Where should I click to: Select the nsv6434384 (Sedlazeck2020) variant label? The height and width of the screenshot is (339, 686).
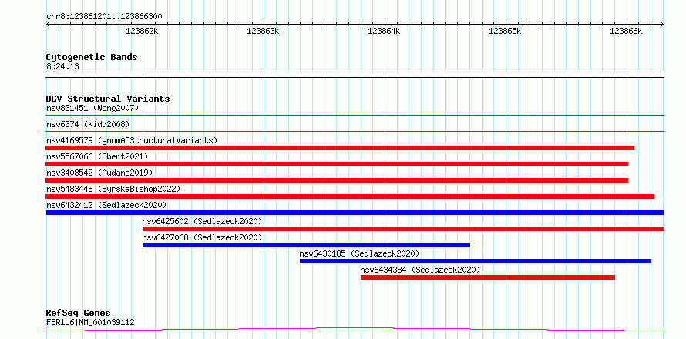coord(420,270)
